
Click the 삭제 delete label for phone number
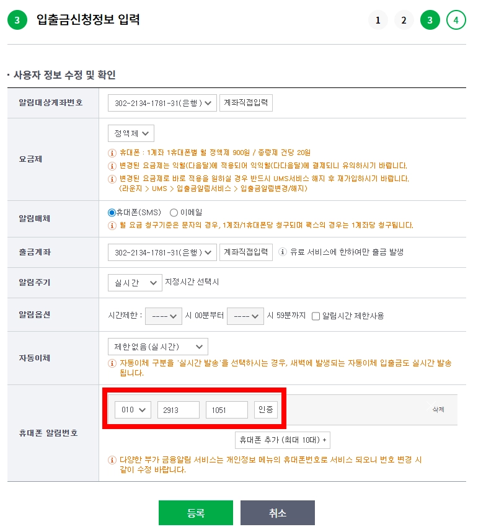click(x=438, y=410)
